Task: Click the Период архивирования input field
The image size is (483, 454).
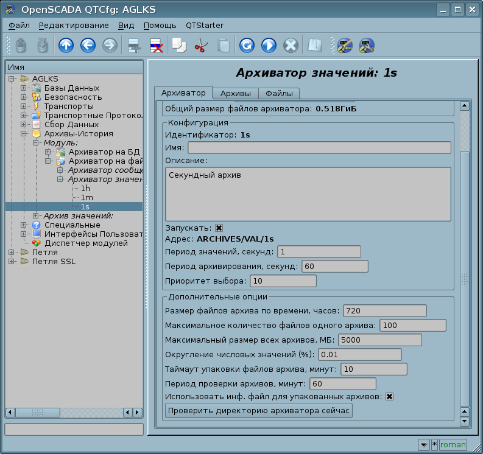Action: [x=334, y=267]
